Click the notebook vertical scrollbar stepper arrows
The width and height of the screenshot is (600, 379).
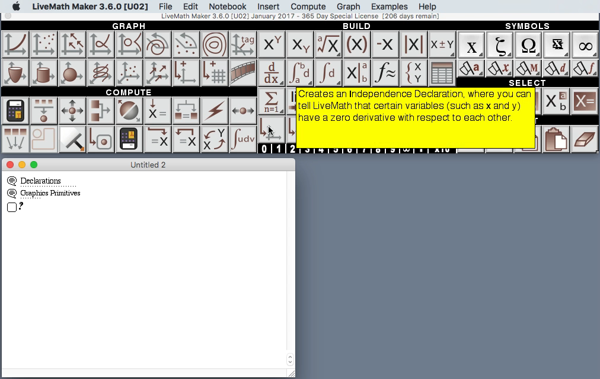(290, 359)
